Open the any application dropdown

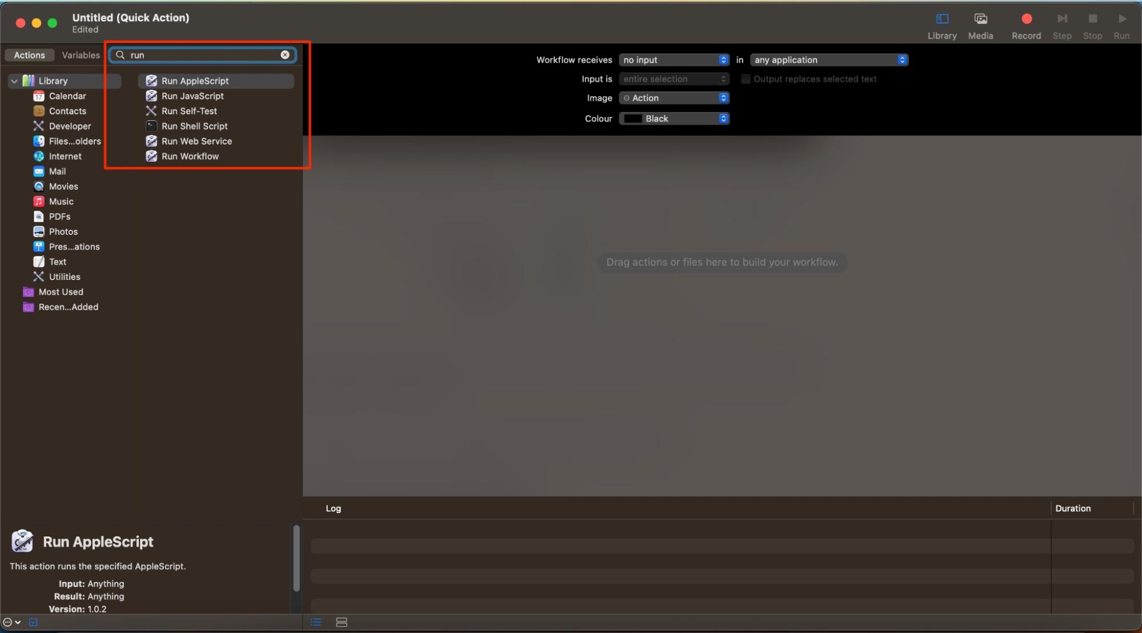coord(829,60)
